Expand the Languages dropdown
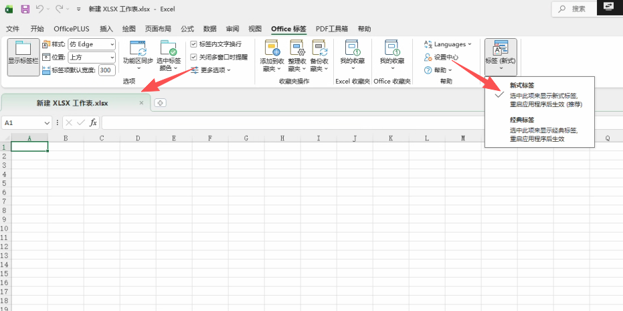623x311 pixels. pyautogui.click(x=448, y=44)
